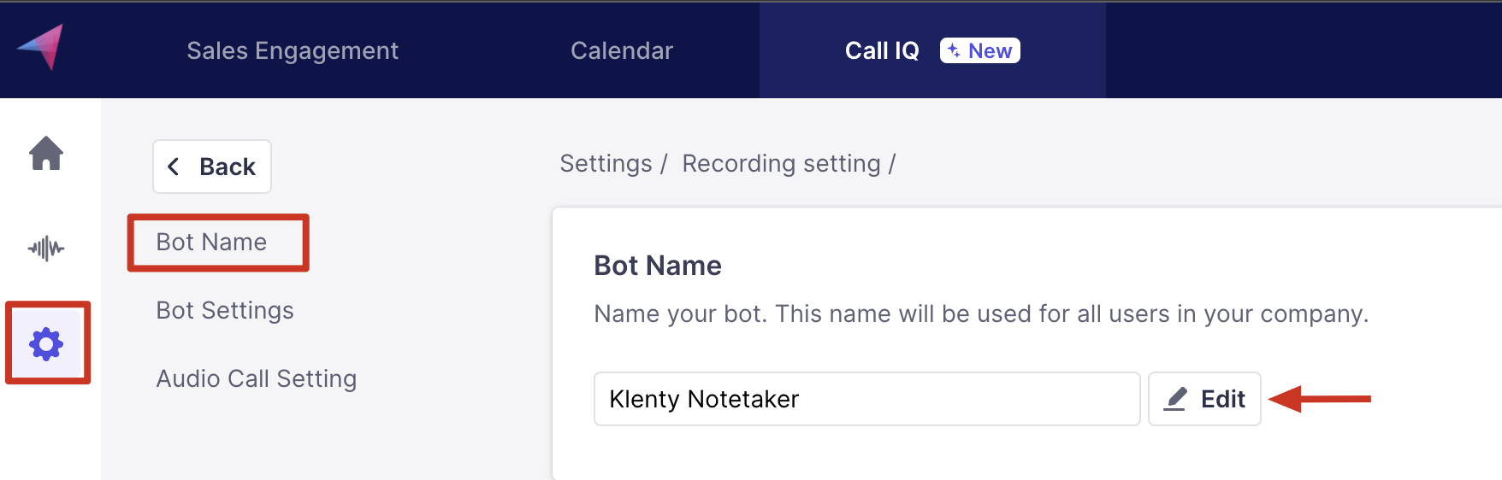Click the Recording setting breadcrumb link

coord(781,163)
